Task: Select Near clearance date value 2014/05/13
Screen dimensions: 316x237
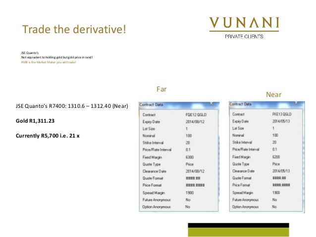Action: [281, 171]
